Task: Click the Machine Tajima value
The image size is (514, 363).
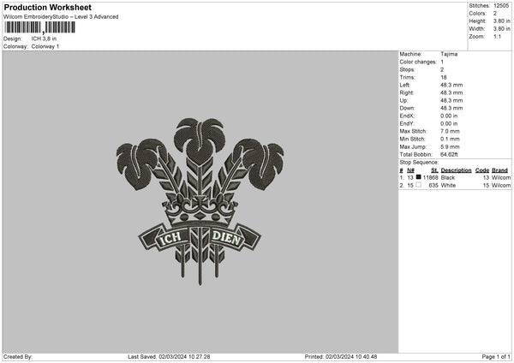Action: click(x=449, y=54)
